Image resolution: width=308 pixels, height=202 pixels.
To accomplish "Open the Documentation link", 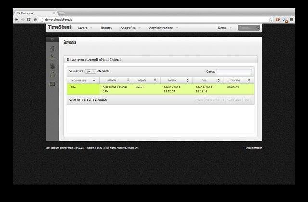I will point(254,148).
